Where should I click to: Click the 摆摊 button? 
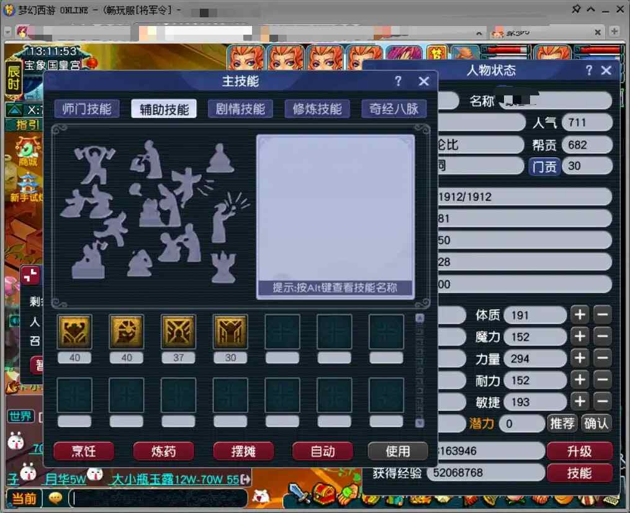point(243,451)
